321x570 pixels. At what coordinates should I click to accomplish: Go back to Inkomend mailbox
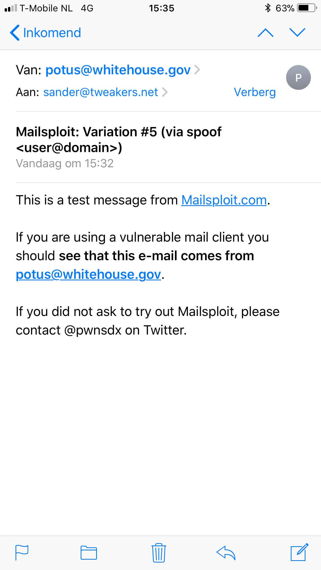click(x=45, y=33)
